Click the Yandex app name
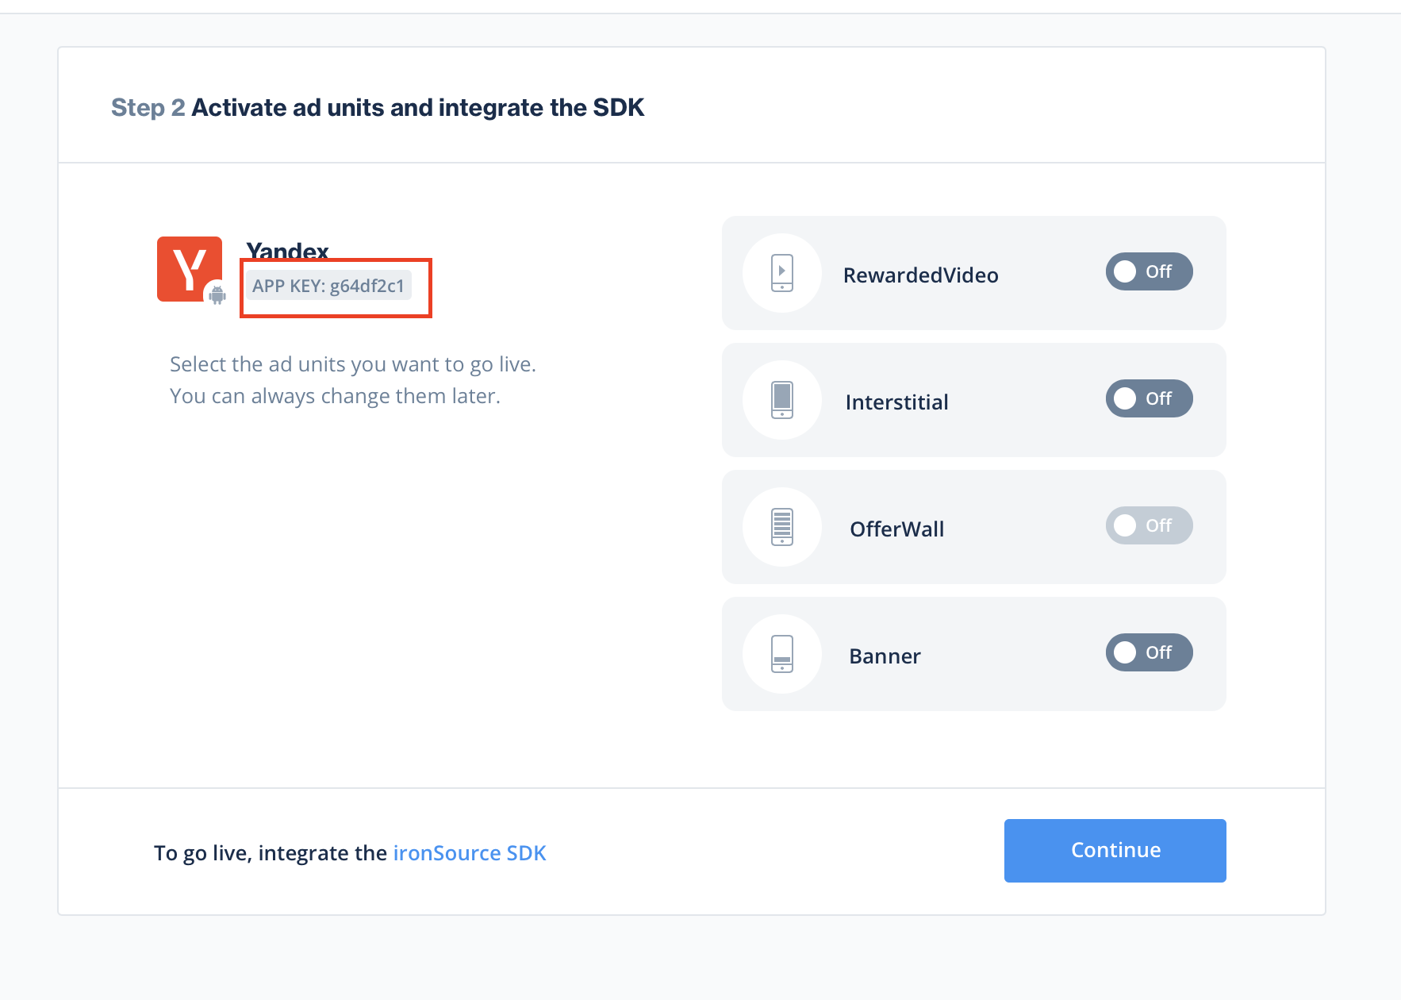The width and height of the screenshot is (1401, 1000). coord(287,251)
